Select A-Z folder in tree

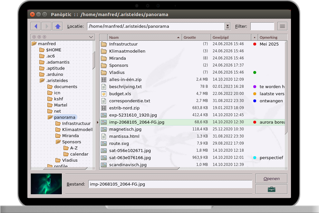click(x=74, y=148)
